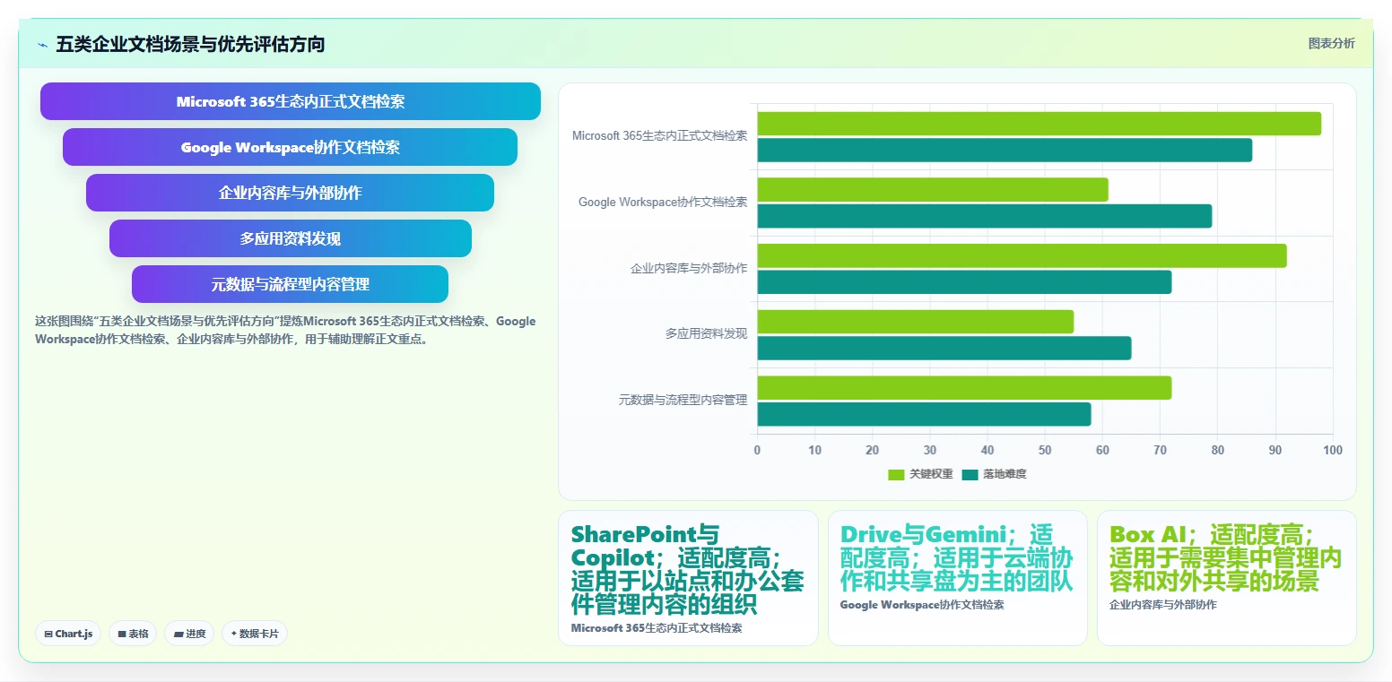Click light green bar for 企业内容库与外部协作
This screenshot has width=1392, height=682.
click(x=1022, y=255)
